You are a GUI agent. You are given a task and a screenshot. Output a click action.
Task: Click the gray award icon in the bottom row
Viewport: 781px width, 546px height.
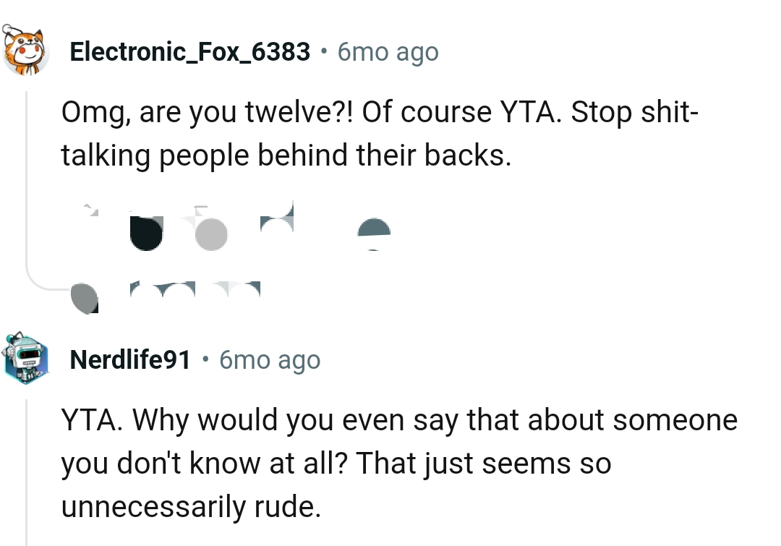[x=86, y=297]
